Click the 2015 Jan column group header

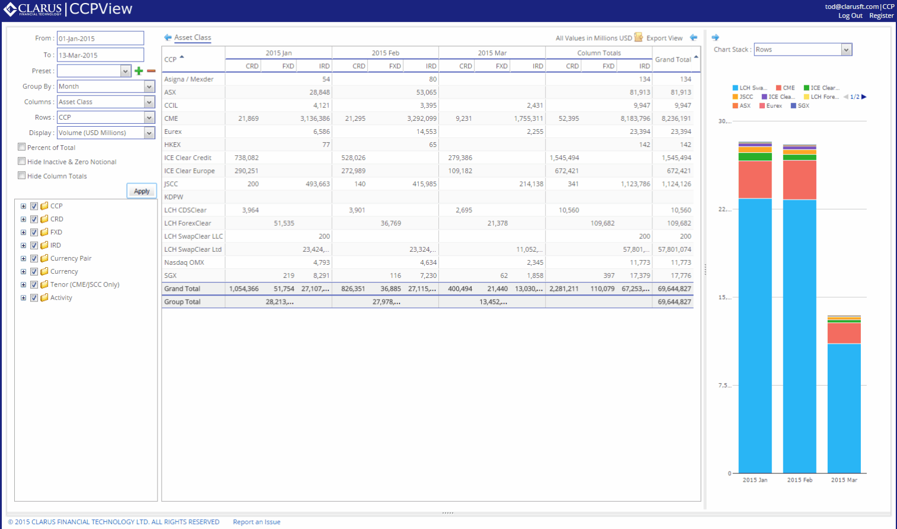[278, 53]
